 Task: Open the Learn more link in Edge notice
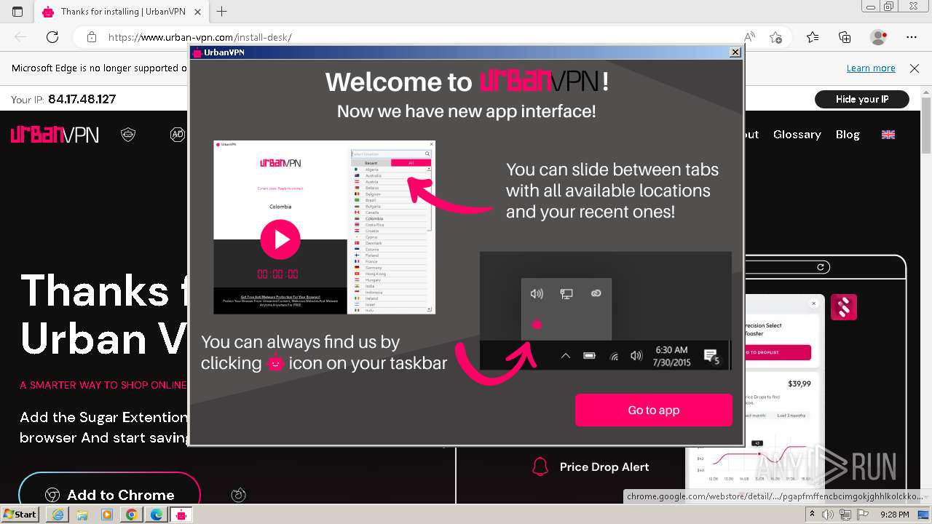871,68
